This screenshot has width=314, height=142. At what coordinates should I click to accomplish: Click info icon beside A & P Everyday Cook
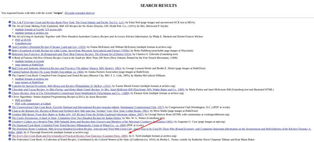pos(10,22)
